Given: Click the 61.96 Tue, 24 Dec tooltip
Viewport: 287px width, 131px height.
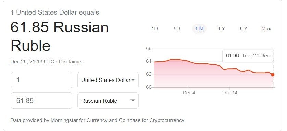Looking at the screenshot, I should [248, 56].
